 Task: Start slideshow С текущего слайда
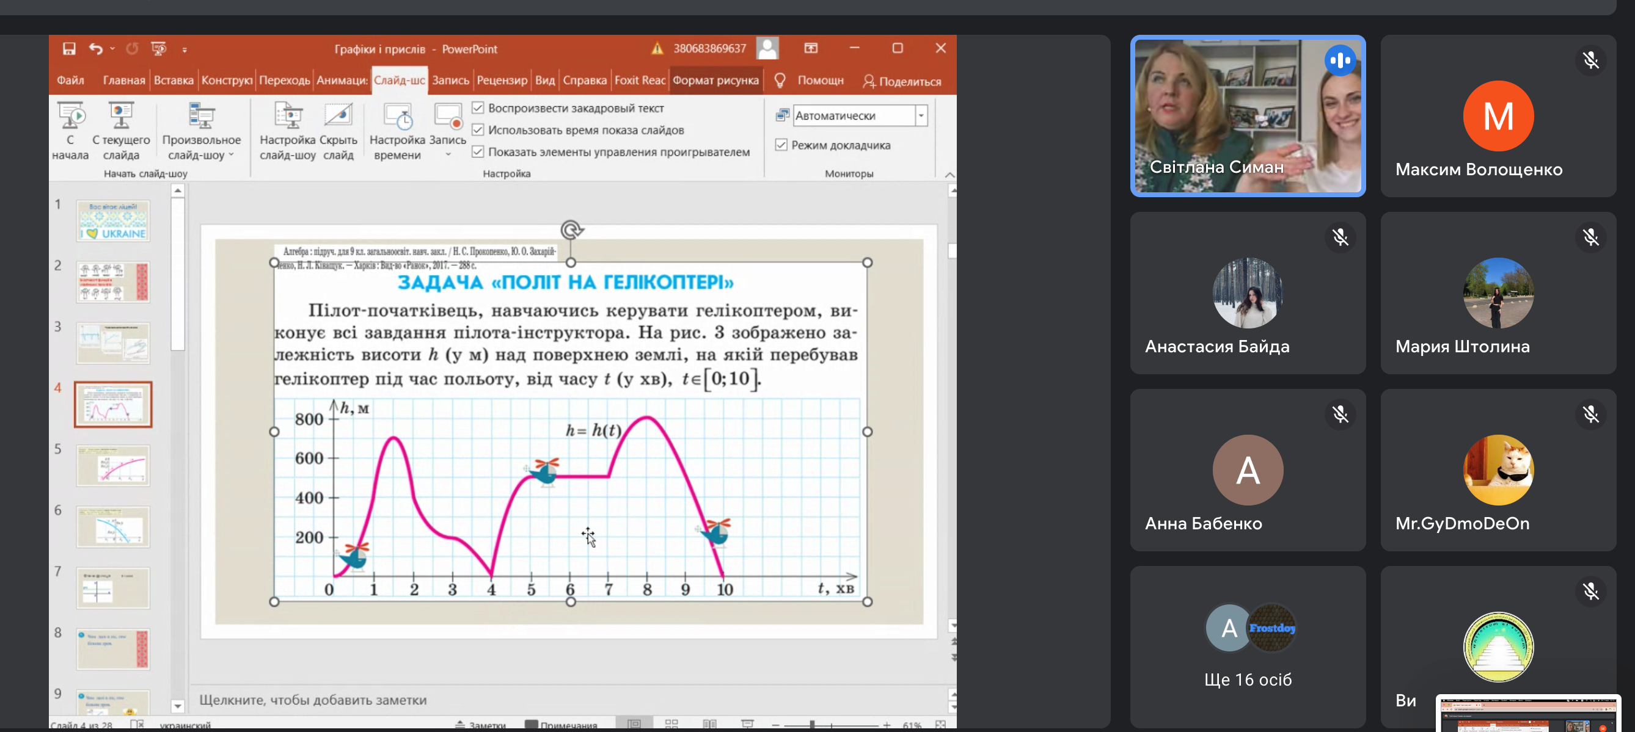tap(120, 131)
